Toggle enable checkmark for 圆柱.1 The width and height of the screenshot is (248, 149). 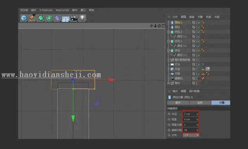tap(199, 23)
